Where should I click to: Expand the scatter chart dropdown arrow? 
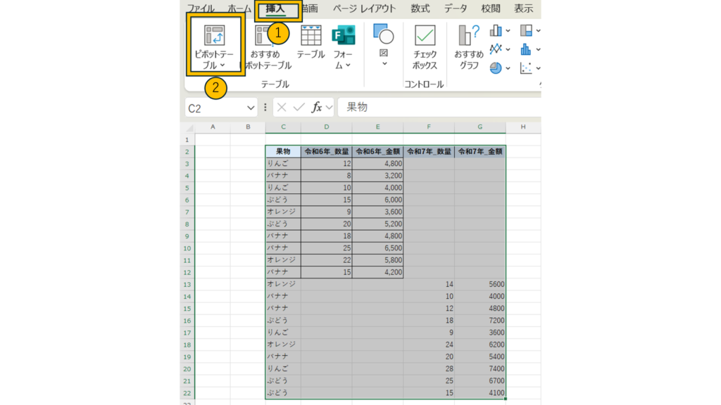coord(539,68)
